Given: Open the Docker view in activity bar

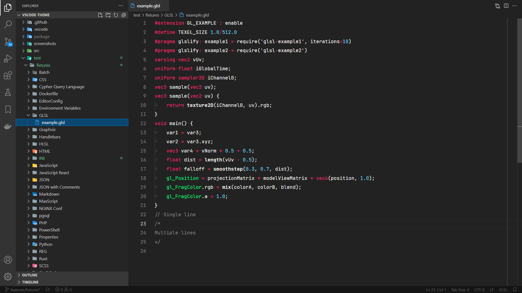Looking at the screenshot, I should click(x=8, y=126).
